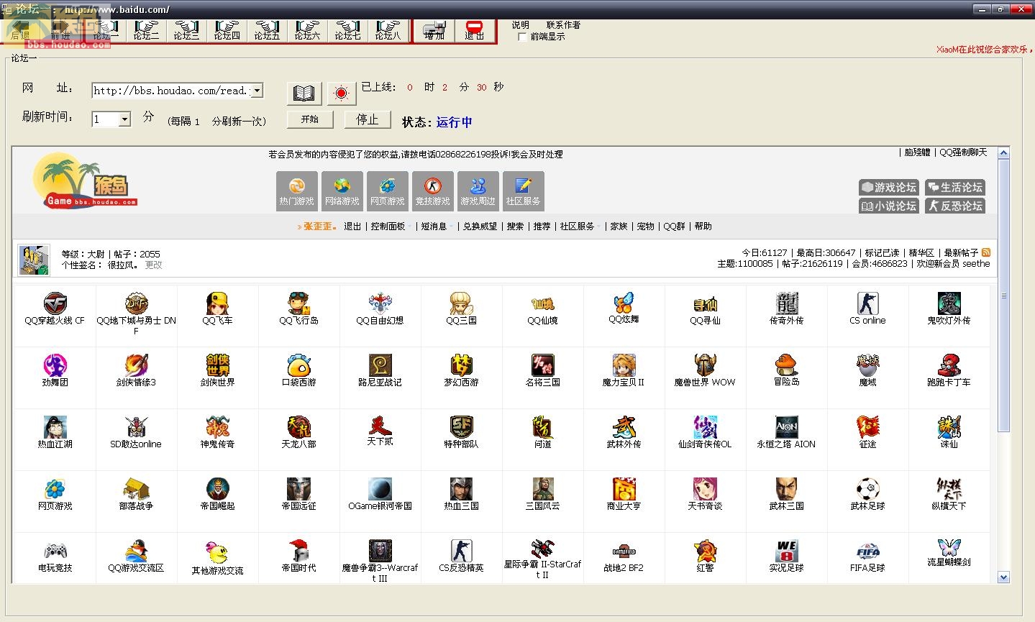Switch to the 论坛四 toolbar tab

pos(227,30)
